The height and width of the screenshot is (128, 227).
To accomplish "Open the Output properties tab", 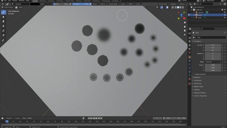I will point(190,42).
